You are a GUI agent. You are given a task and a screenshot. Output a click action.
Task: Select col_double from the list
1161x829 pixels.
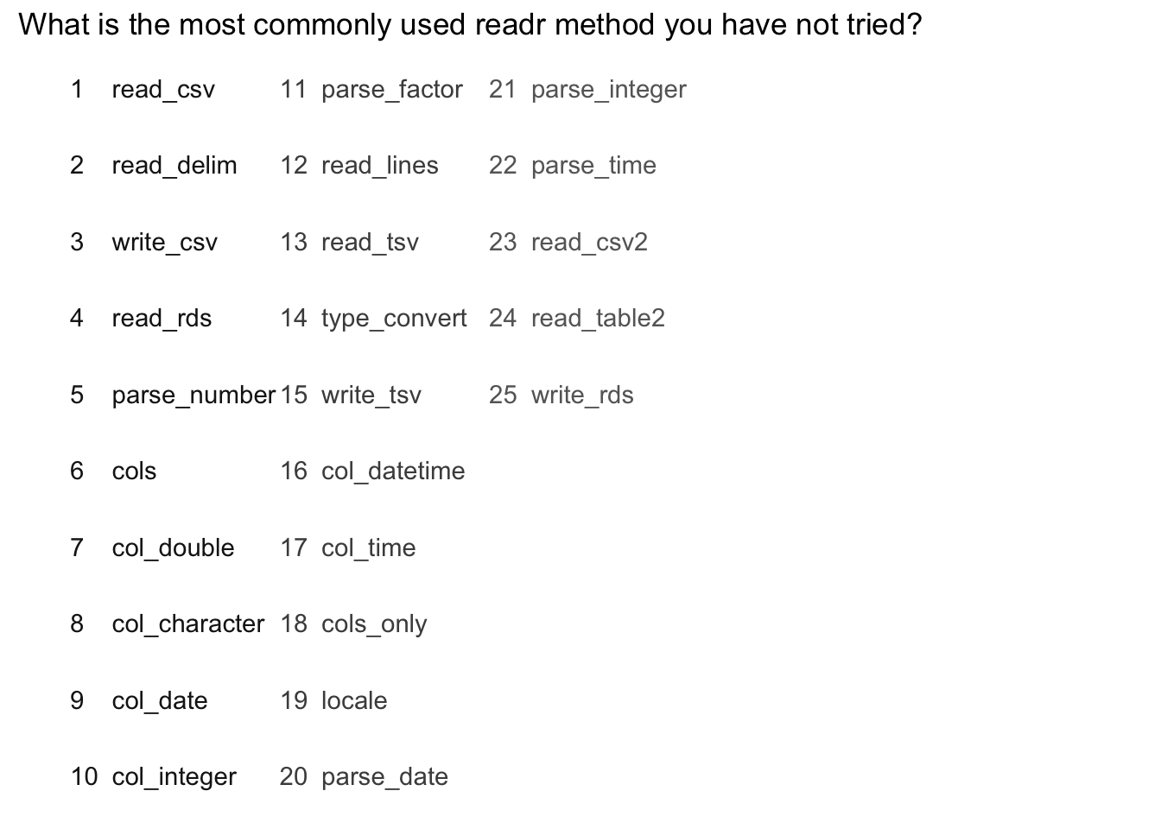pos(173,548)
